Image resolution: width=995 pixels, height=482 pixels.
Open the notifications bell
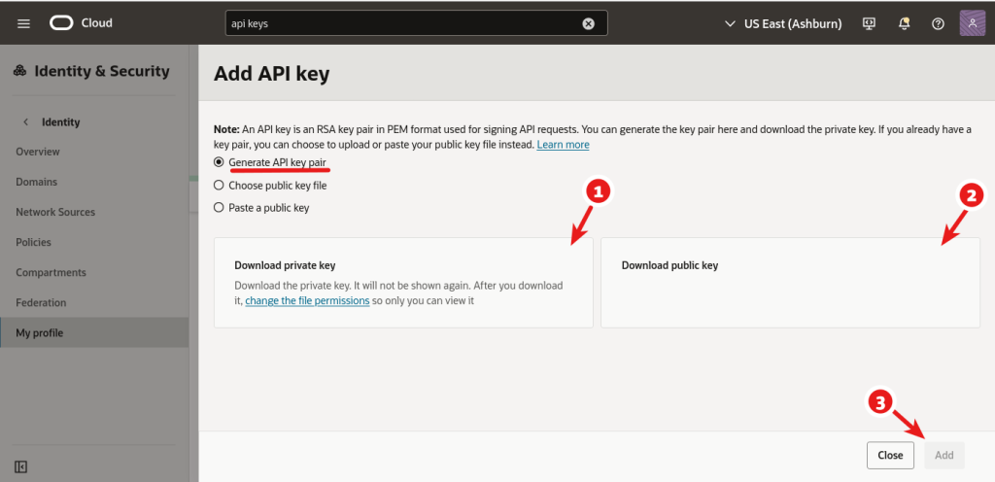(x=905, y=23)
